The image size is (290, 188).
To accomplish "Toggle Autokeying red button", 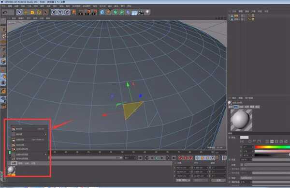I will tap(186, 158).
